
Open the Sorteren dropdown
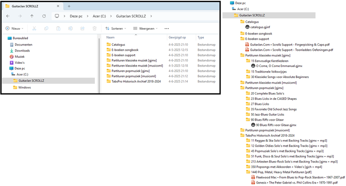click(x=116, y=28)
